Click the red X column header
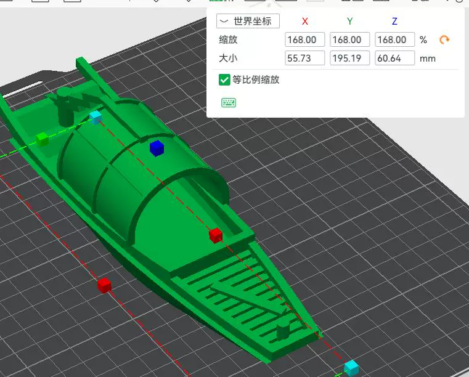The image size is (469, 377). (x=305, y=21)
